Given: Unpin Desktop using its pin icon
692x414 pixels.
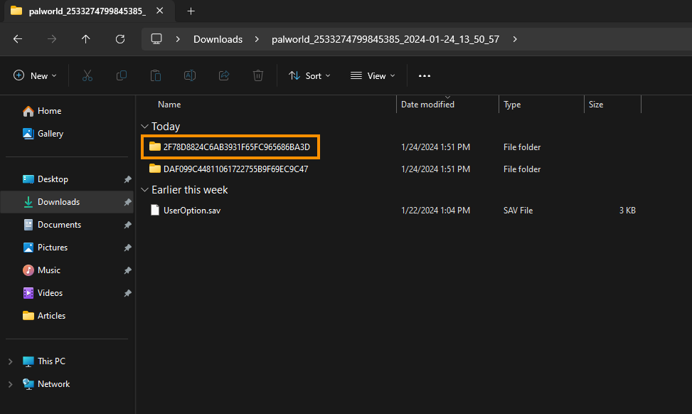Looking at the screenshot, I should [x=127, y=179].
